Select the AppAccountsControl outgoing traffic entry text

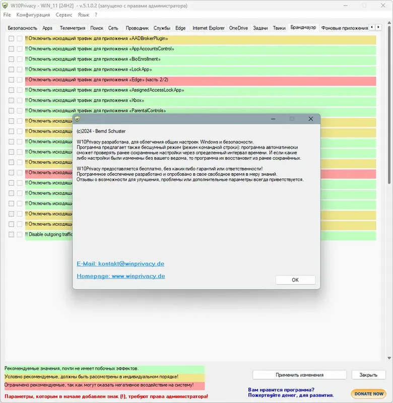coord(100,49)
